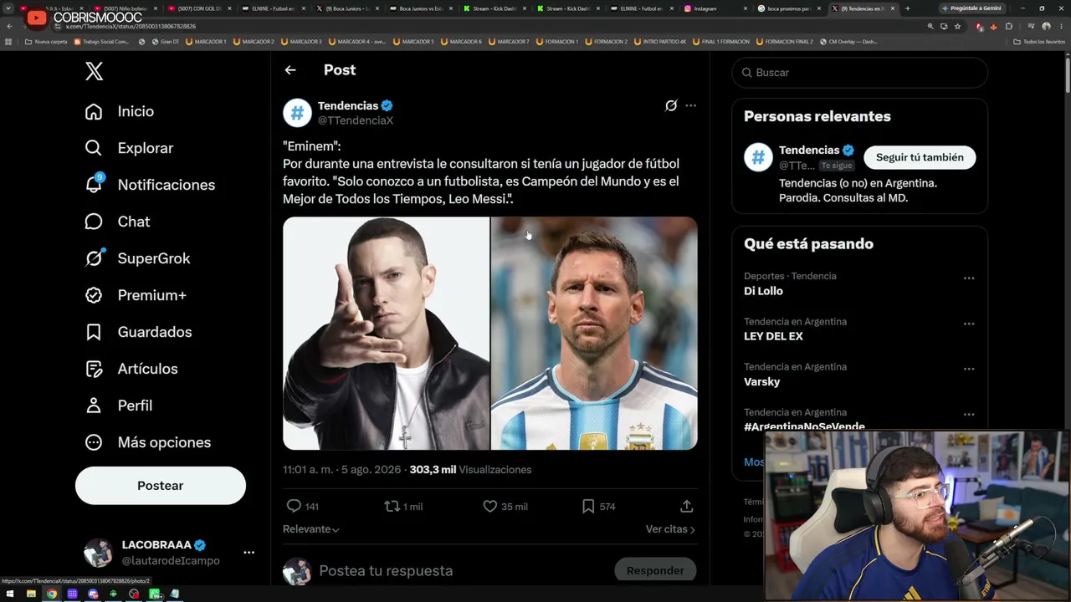Open the MARCADOR 1 bookmark
The image size is (1071, 602).
pyautogui.click(x=206, y=41)
